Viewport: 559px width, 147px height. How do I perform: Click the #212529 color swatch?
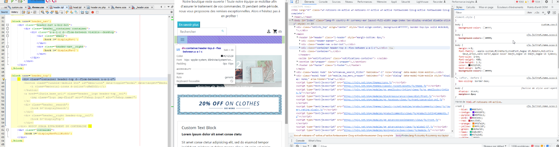pyautogui.click(x=469, y=65)
